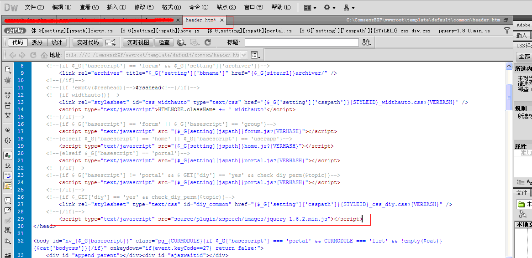Open related file _css_diy.css
This screenshot has height=258, width=532.
pyautogui.click(x=365, y=31)
